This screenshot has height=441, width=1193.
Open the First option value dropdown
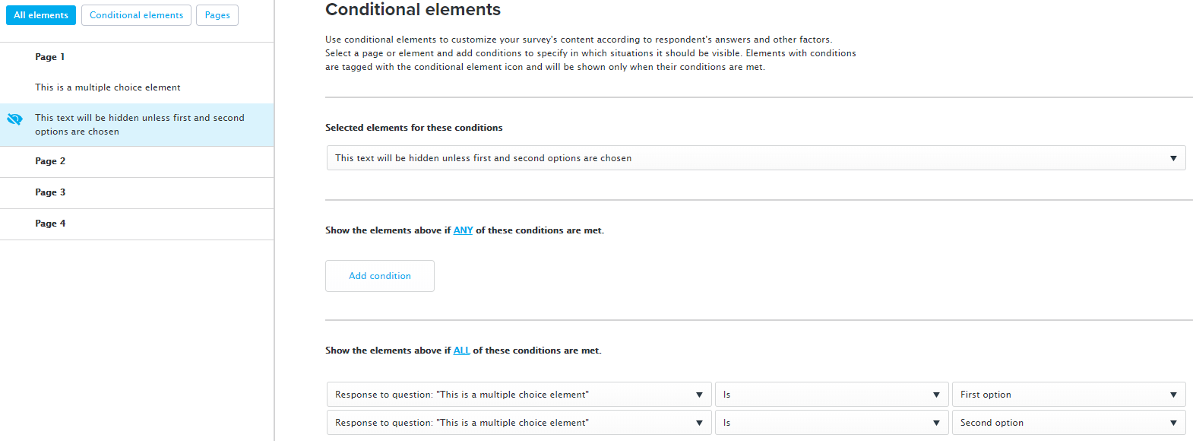click(x=1068, y=395)
